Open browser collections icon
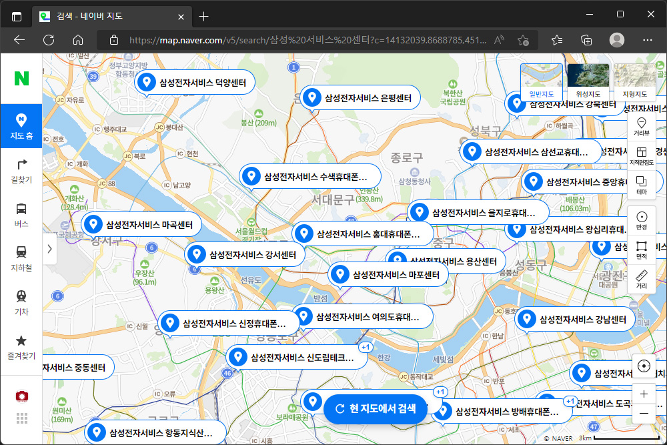Screen dimensions: 667x445 [586, 40]
